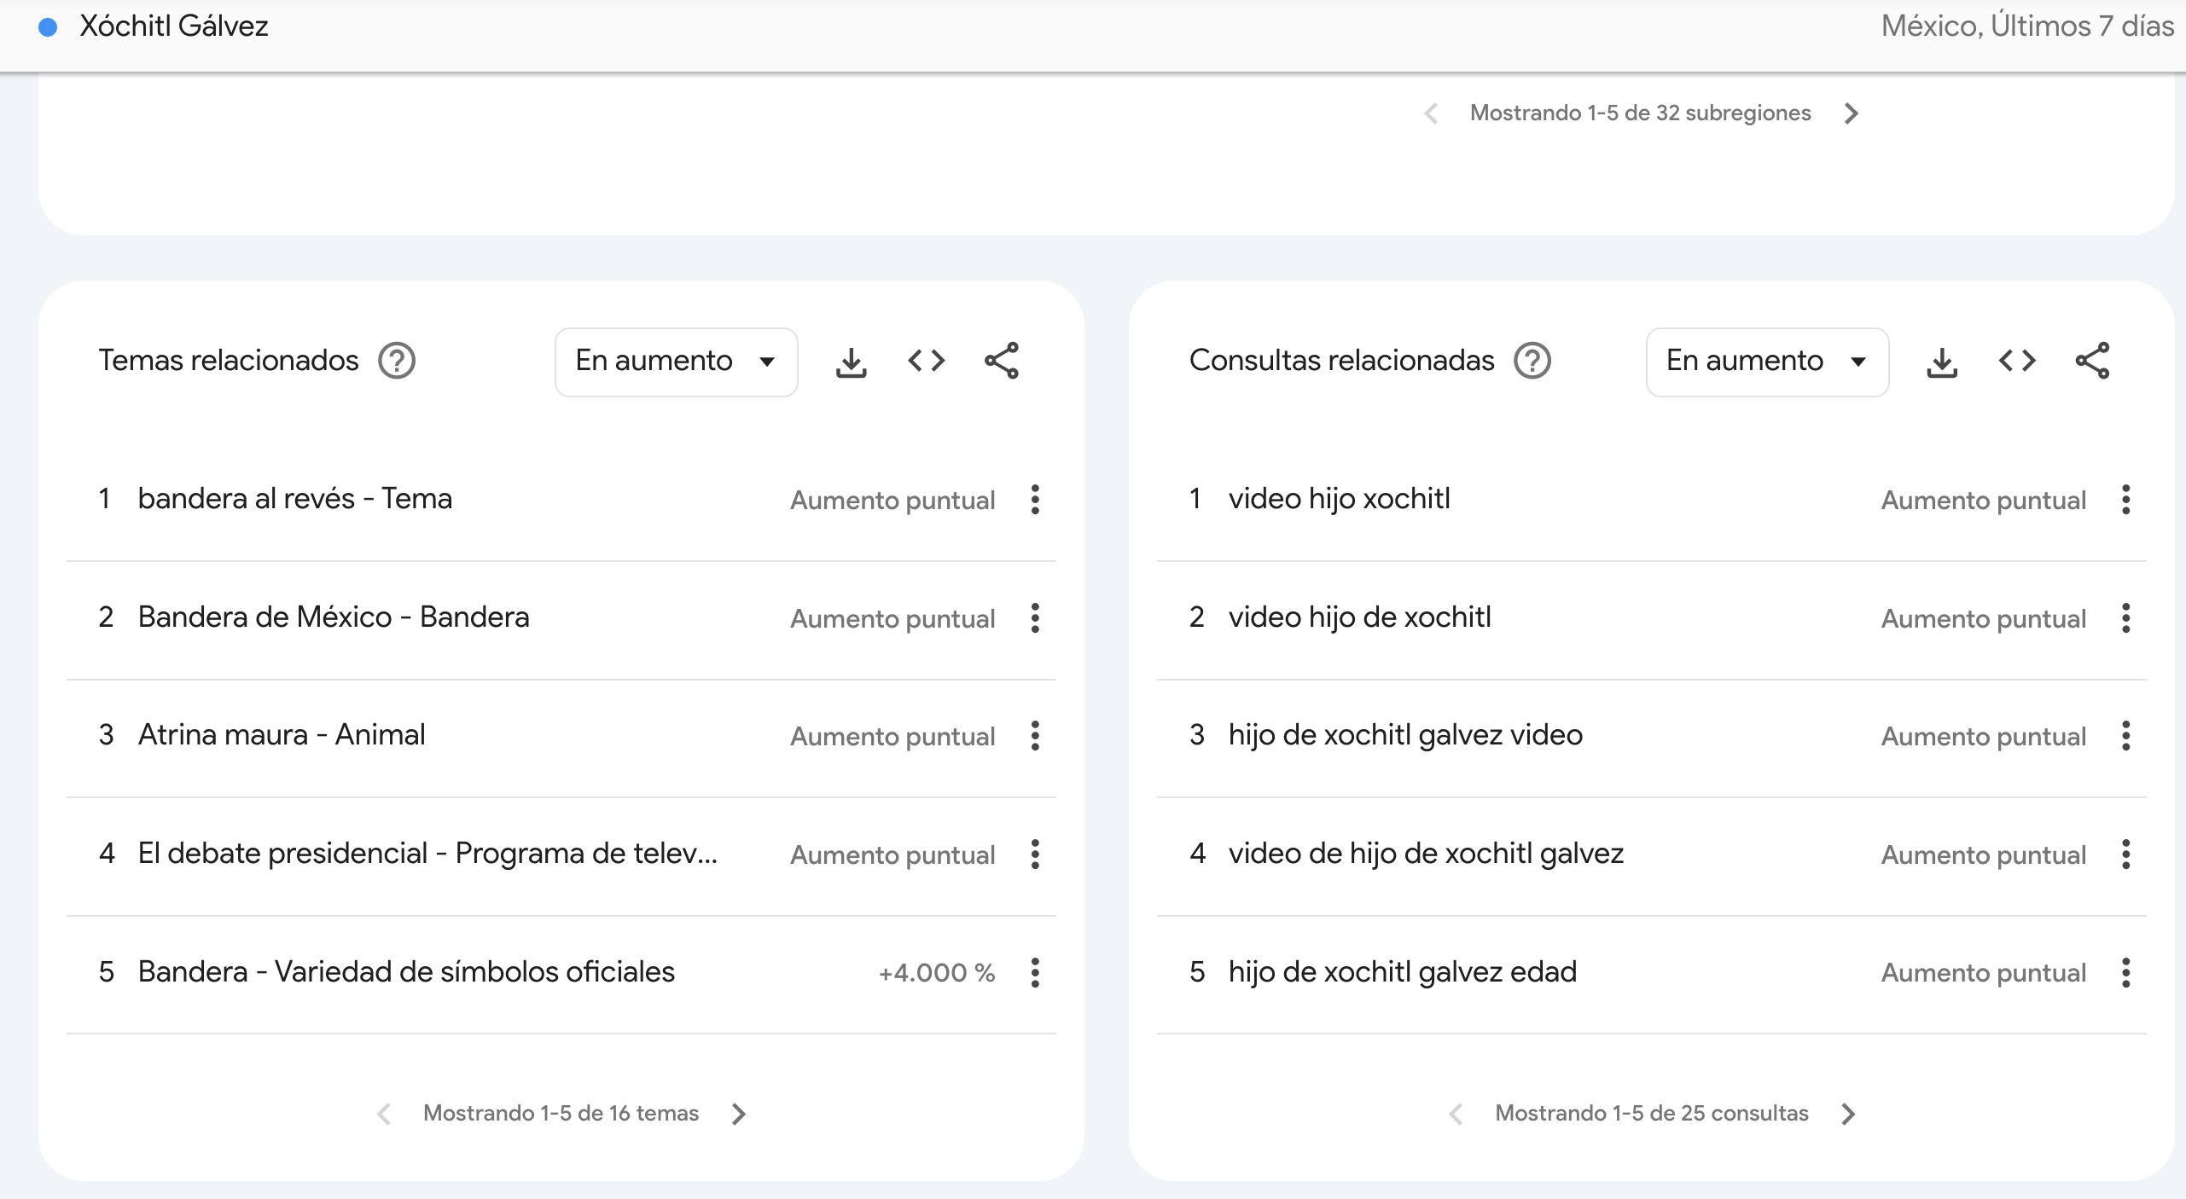Expand En aumento dropdown in Temas relacionados
2186x1199 pixels.
[x=676, y=362]
